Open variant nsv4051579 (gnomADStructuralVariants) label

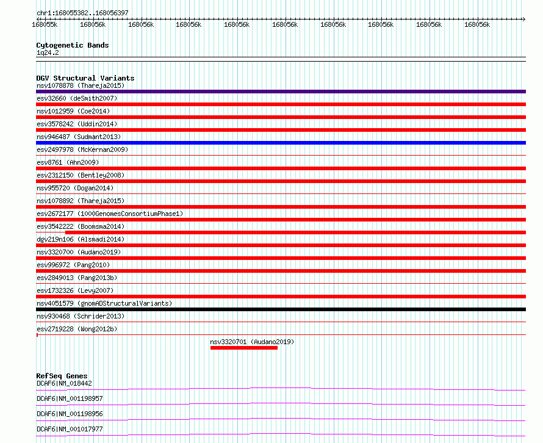click(104, 303)
